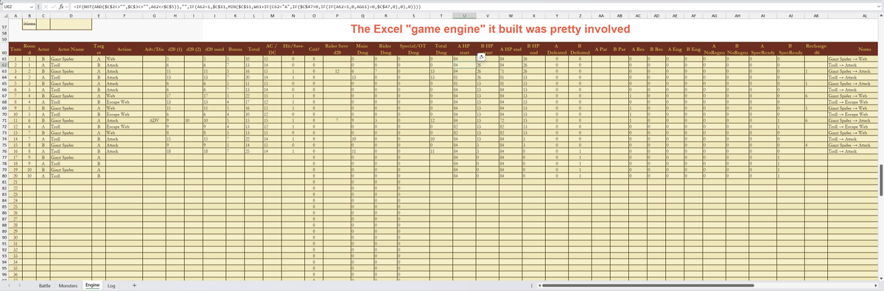Viewport: 884px width, 291px height.
Task: Click 'Escape Web' action in row 68
Action: click(124, 101)
